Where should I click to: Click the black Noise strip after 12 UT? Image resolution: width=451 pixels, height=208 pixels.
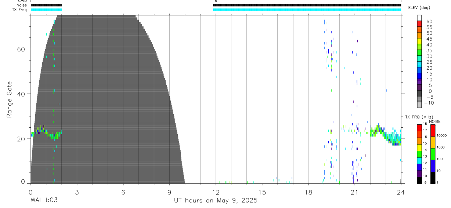(x=307, y=5)
